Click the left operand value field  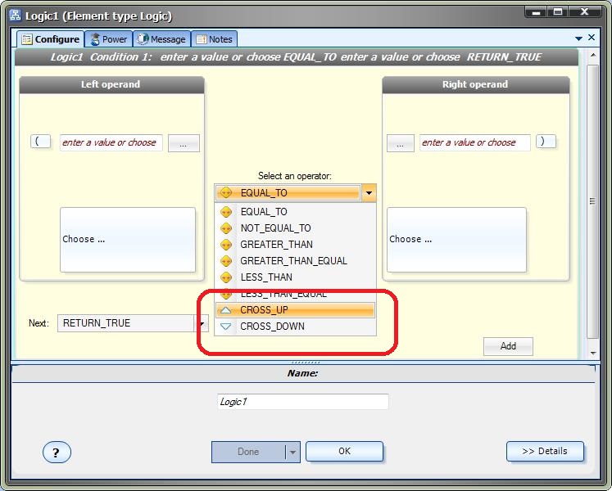[111, 142]
